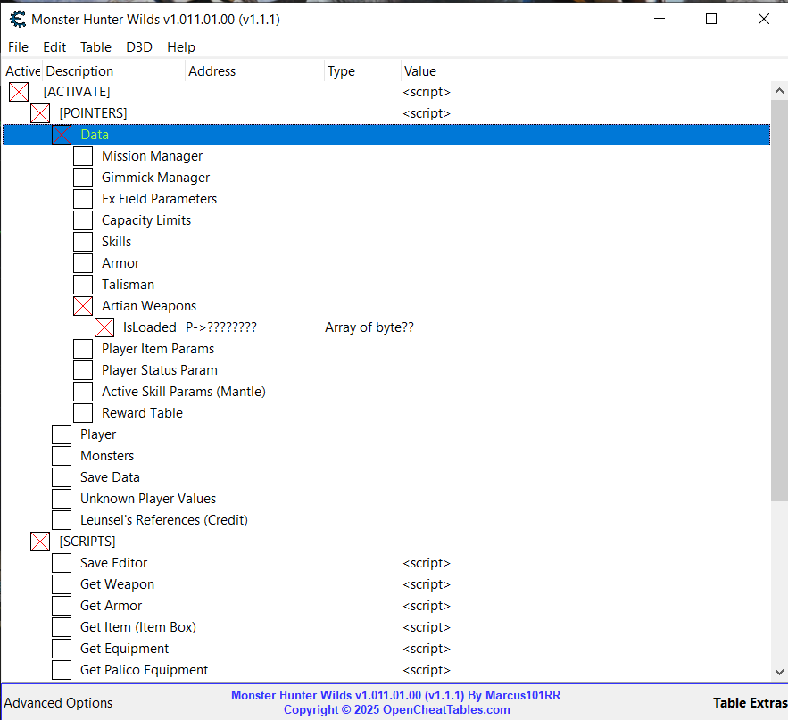The width and height of the screenshot is (788, 720).
Task: Sort by the Address column header
Action: pyautogui.click(x=255, y=71)
